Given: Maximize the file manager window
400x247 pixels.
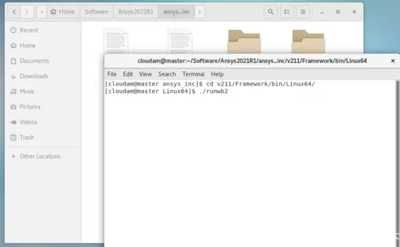Looking at the screenshot, I should [338, 12].
